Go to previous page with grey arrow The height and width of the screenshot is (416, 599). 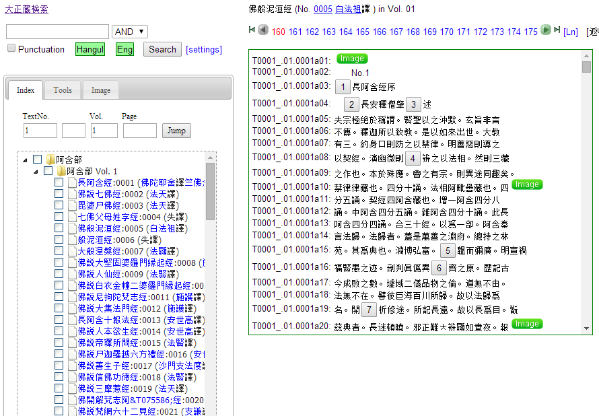263,30
